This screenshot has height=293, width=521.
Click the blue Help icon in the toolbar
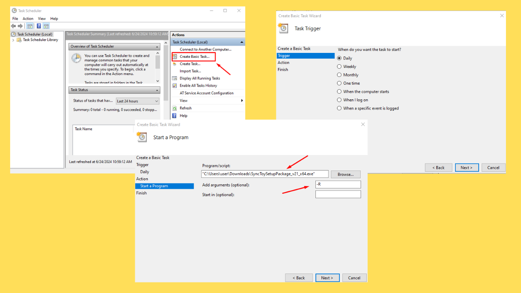tap(39, 26)
